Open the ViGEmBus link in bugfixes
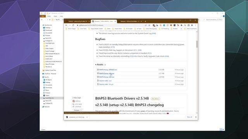The width and height of the screenshot is (248, 139). 134,56
